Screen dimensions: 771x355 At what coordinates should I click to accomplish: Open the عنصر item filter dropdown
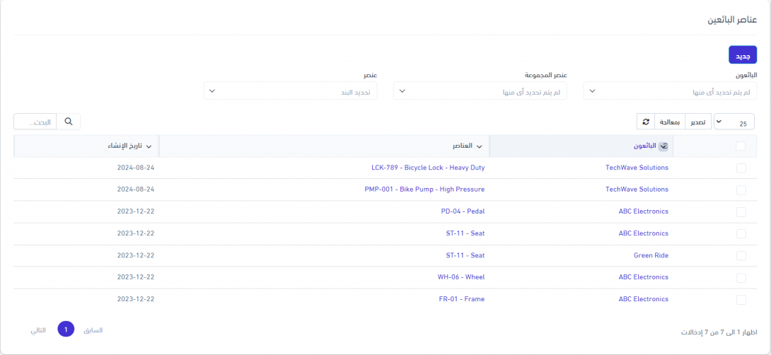(x=290, y=91)
